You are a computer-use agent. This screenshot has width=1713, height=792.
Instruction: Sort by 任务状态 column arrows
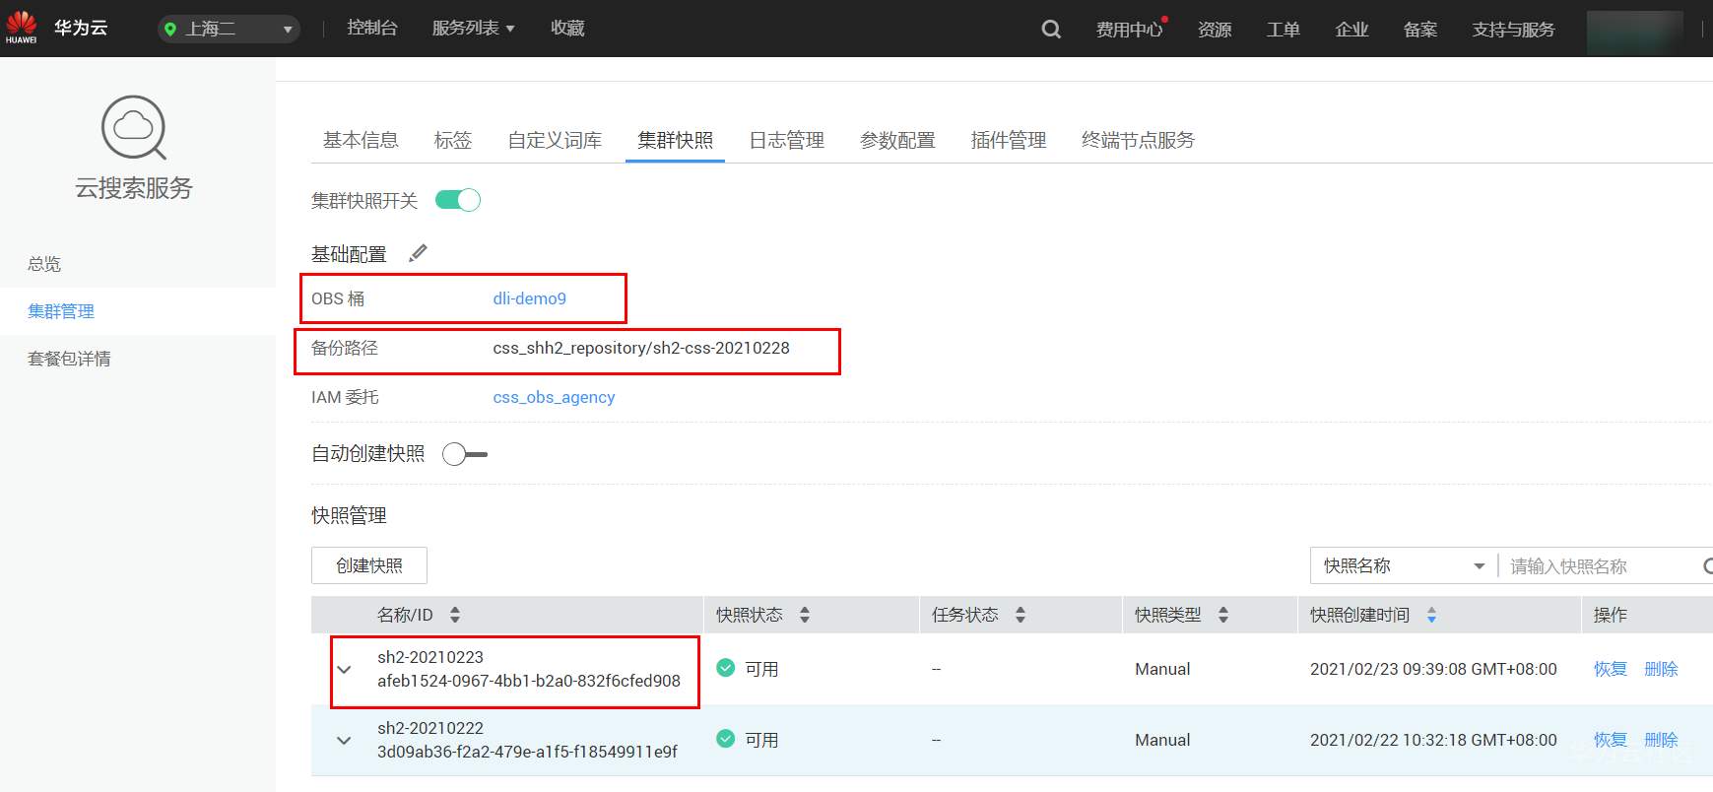[x=1021, y=615]
